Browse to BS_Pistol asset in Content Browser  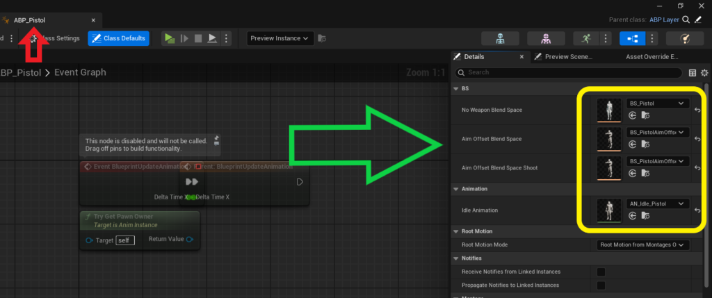pyautogui.click(x=646, y=115)
